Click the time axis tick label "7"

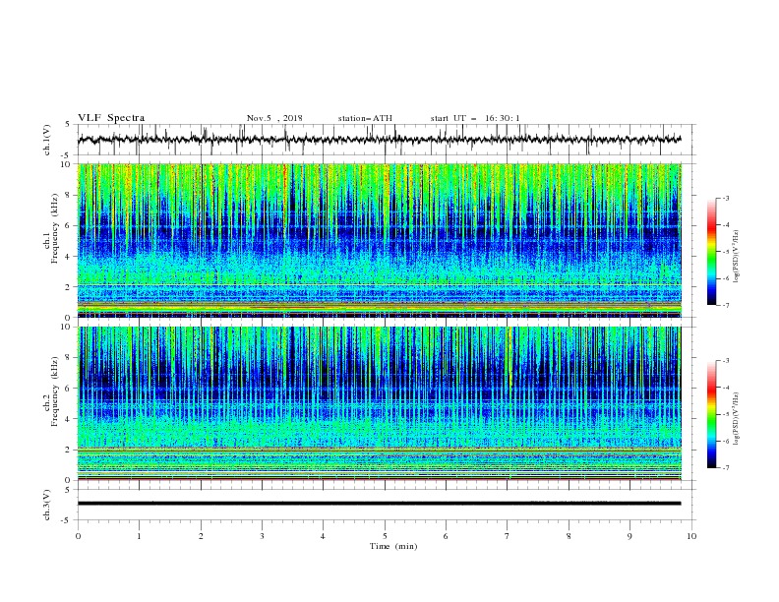click(x=508, y=536)
